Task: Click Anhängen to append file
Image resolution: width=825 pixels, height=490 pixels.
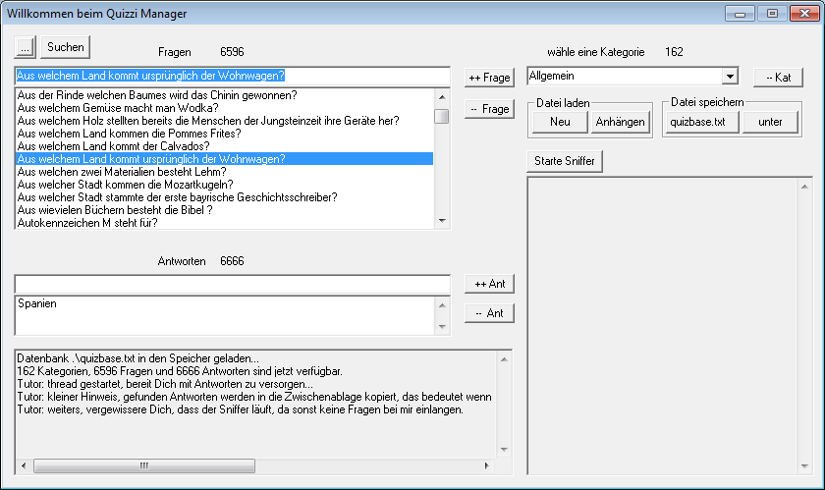Action: 621,122
